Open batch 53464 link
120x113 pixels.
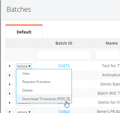pyautogui.click(x=64, y=111)
